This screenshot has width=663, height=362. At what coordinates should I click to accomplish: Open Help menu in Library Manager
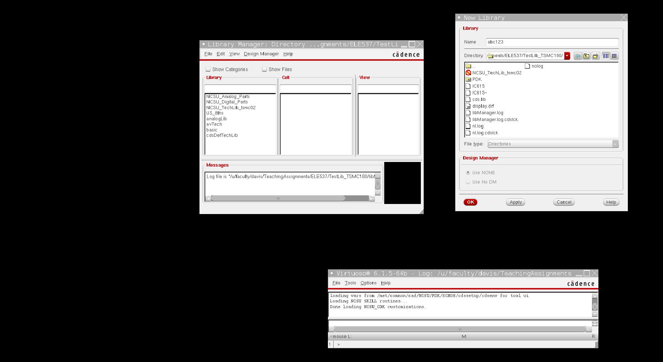(x=288, y=54)
